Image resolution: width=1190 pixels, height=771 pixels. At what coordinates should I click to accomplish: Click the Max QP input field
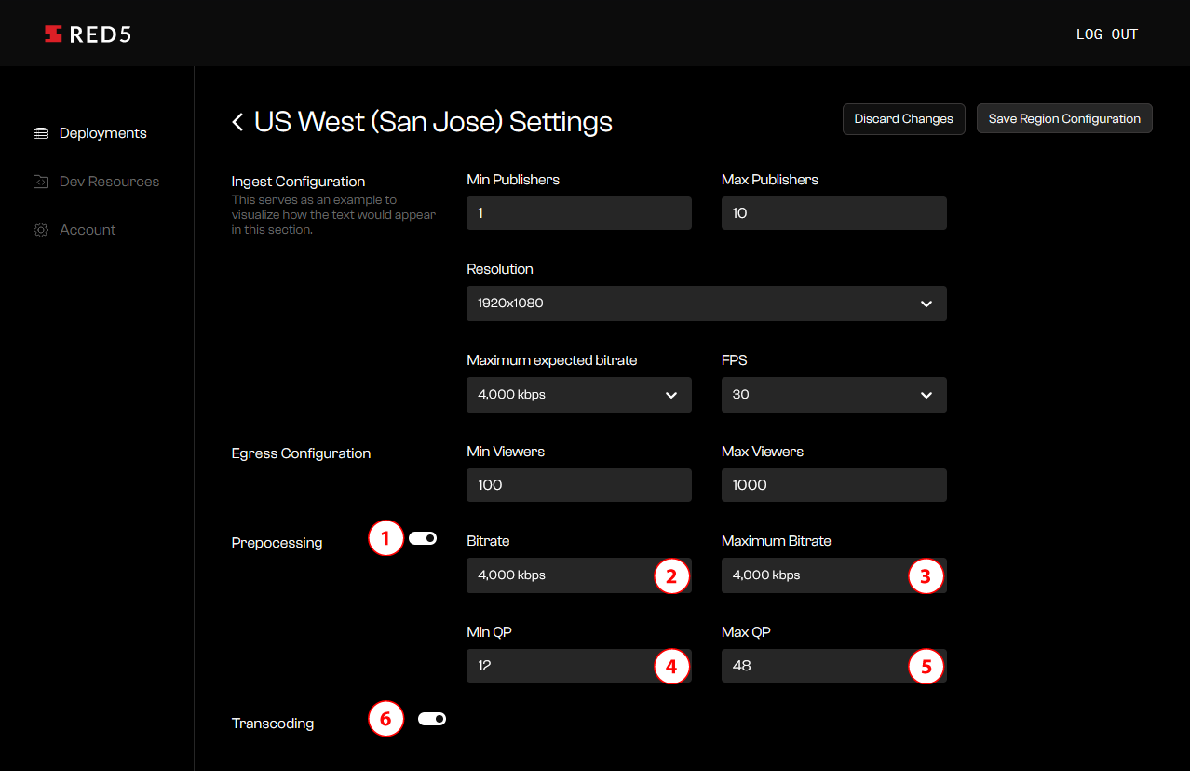click(834, 666)
